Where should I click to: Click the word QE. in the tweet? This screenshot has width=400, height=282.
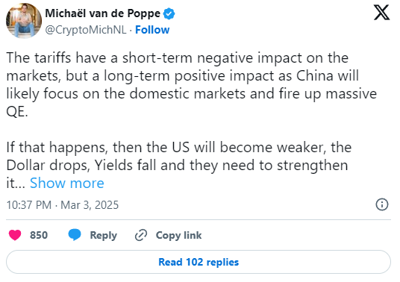click(17, 112)
